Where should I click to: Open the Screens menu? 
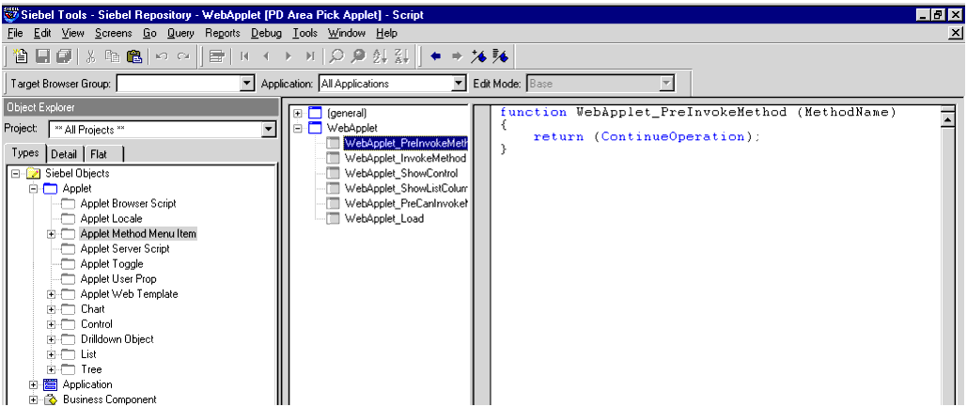pyautogui.click(x=114, y=33)
